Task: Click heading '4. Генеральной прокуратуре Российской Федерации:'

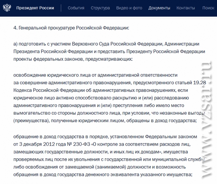Action: coord(71,28)
